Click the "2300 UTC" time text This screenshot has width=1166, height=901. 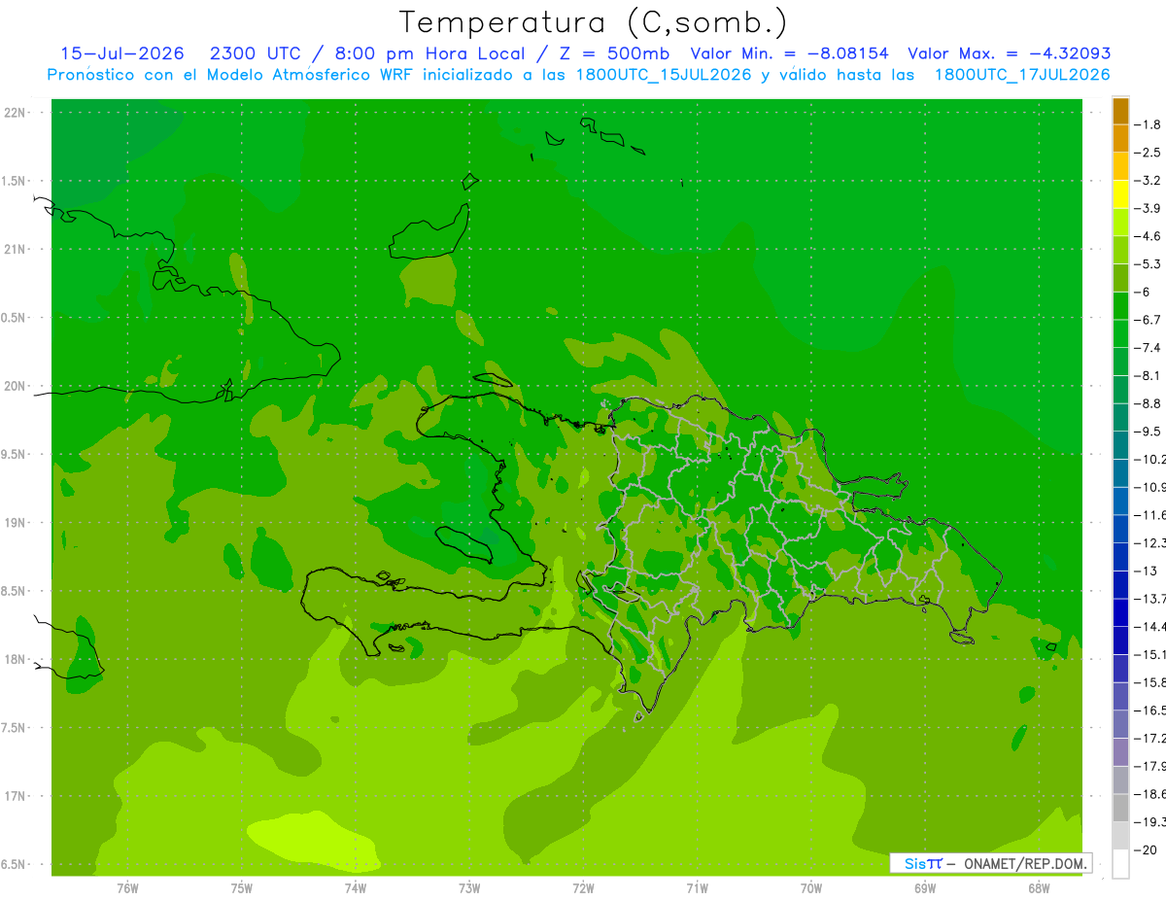pyautogui.click(x=256, y=54)
